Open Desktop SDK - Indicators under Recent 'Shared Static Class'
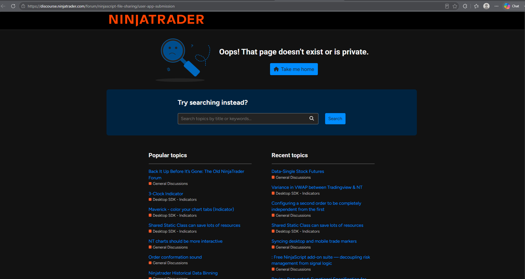Viewport: 525px width, 279px height. (x=295, y=232)
